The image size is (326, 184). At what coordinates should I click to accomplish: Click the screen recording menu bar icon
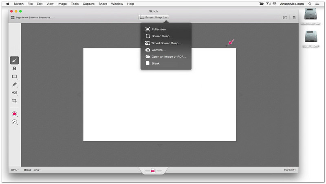[x=268, y=4]
